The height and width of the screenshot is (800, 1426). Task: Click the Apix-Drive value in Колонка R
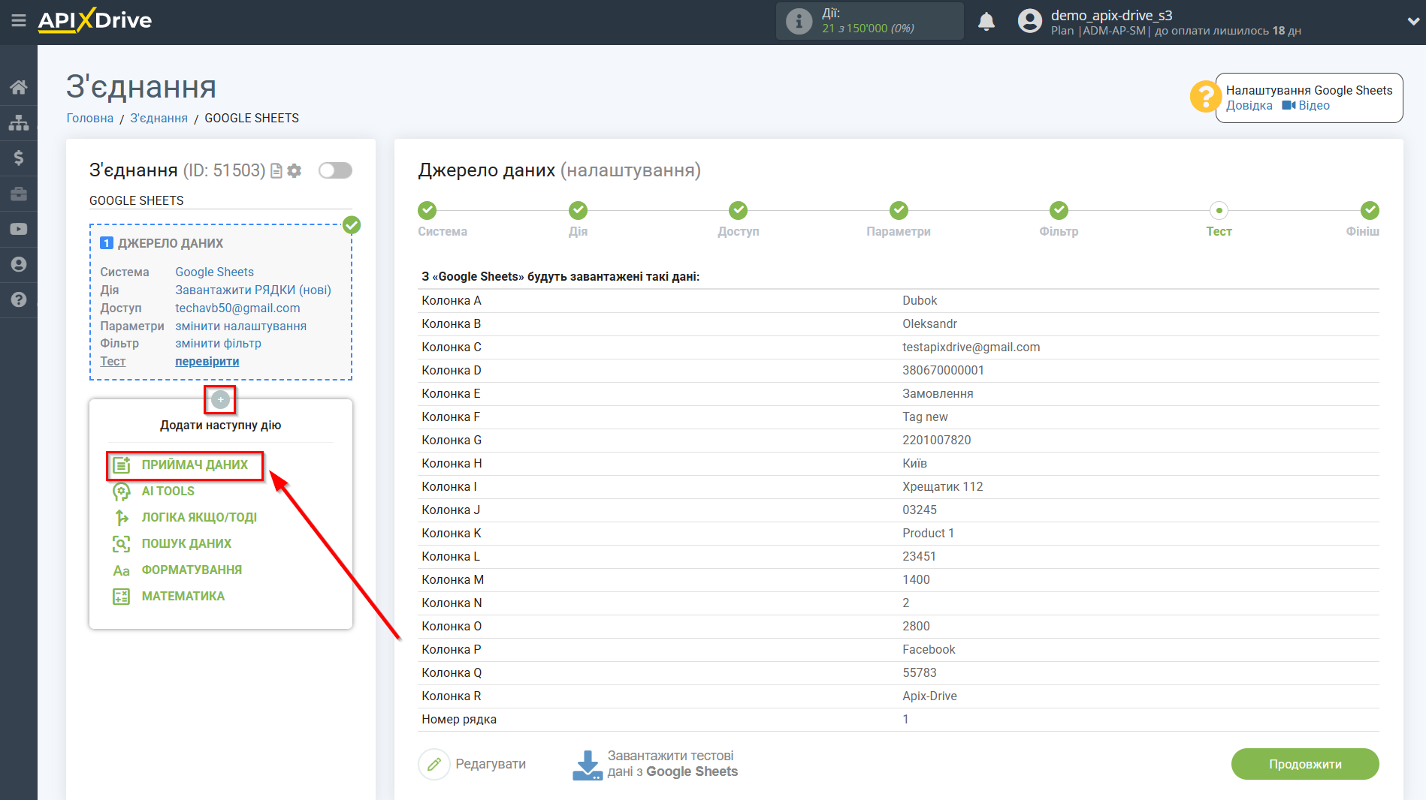(x=929, y=696)
